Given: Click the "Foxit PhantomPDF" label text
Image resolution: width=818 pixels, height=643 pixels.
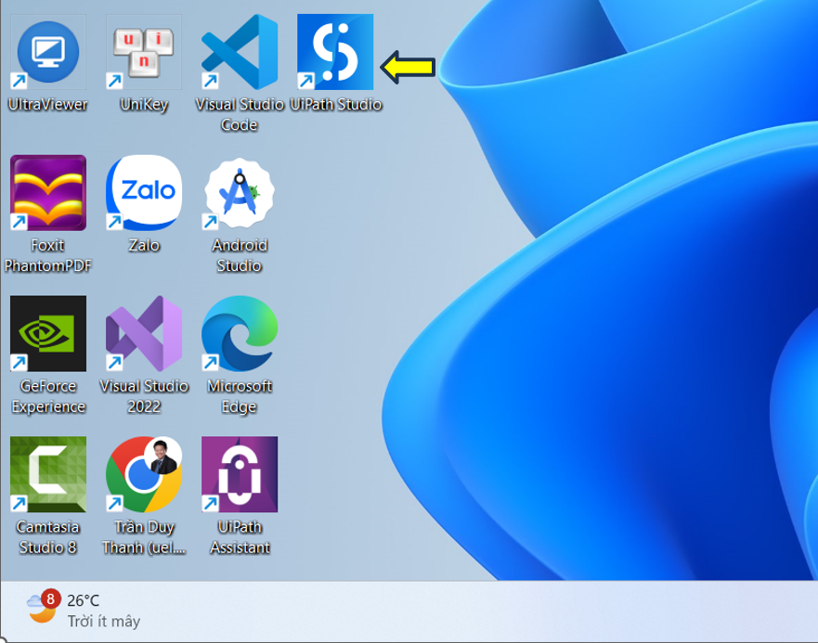Looking at the screenshot, I should tap(48, 255).
